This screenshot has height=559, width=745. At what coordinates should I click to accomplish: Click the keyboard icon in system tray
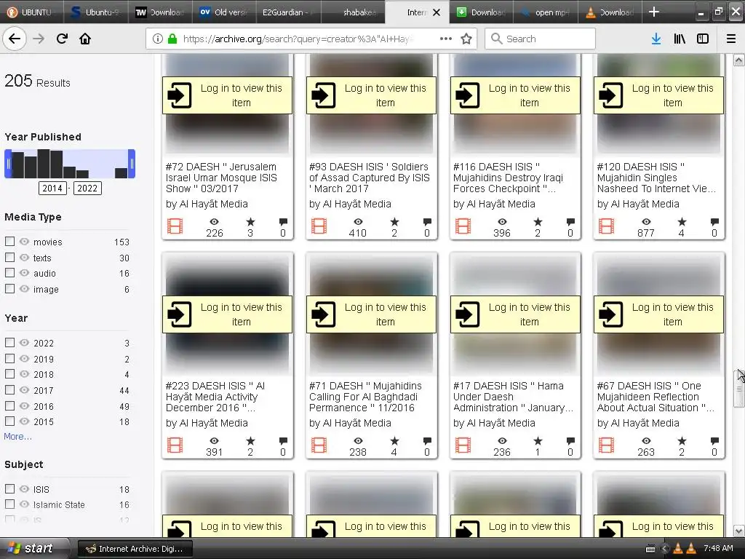coord(650,549)
